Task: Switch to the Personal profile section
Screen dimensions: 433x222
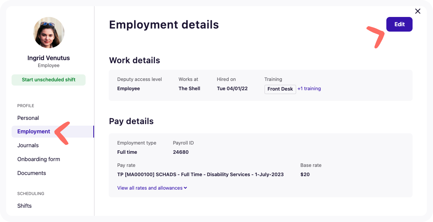Action: [28, 118]
